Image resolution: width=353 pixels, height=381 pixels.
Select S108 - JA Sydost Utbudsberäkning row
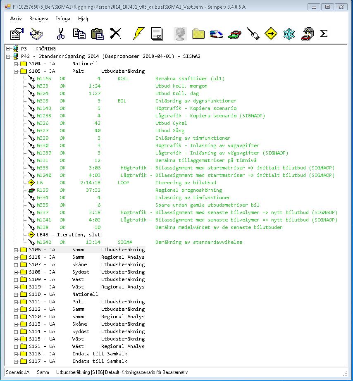(x=87, y=272)
